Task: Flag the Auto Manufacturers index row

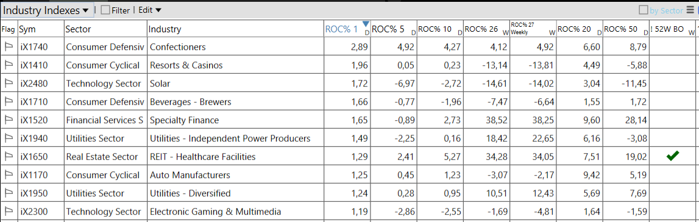Action: click(x=9, y=175)
